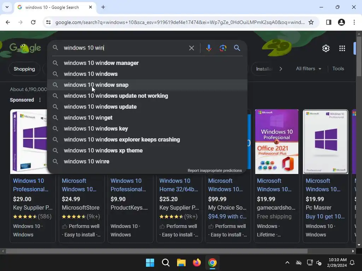Select suggestion windows 10 windows
Screen dimensions: 362x271
point(147,74)
